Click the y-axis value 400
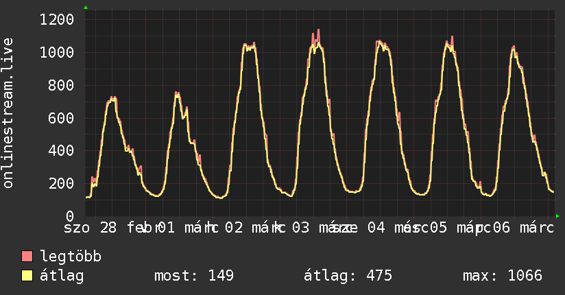The height and width of the screenshot is (295, 565). tap(61, 151)
